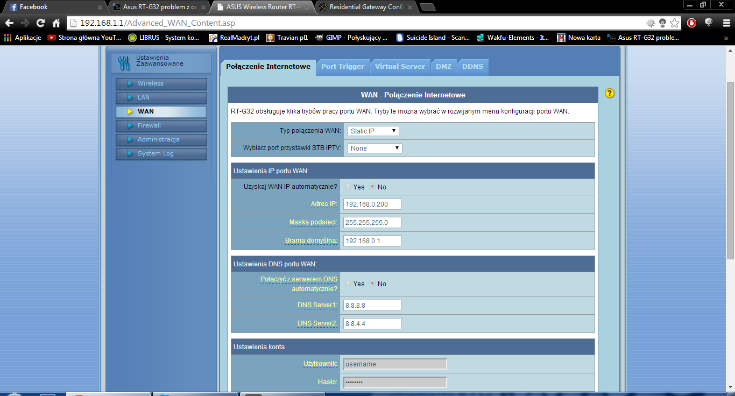This screenshot has height=396, width=735.
Task: Select Yes for Uzyskaj WAN IP automatycznie
Action: [x=348, y=187]
